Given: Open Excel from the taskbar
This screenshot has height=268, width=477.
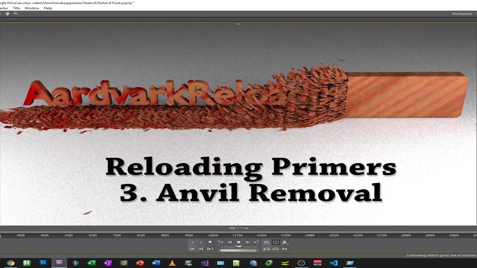Looking at the screenshot, I should [91, 263].
